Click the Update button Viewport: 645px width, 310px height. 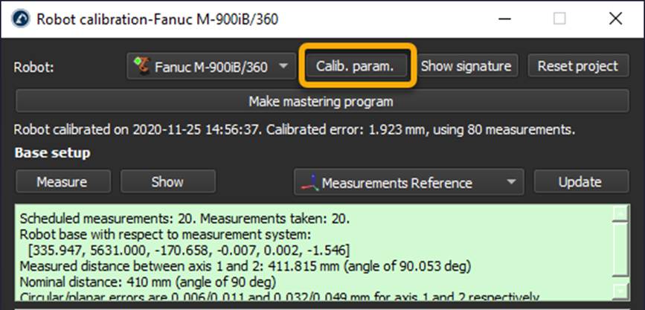(x=580, y=182)
